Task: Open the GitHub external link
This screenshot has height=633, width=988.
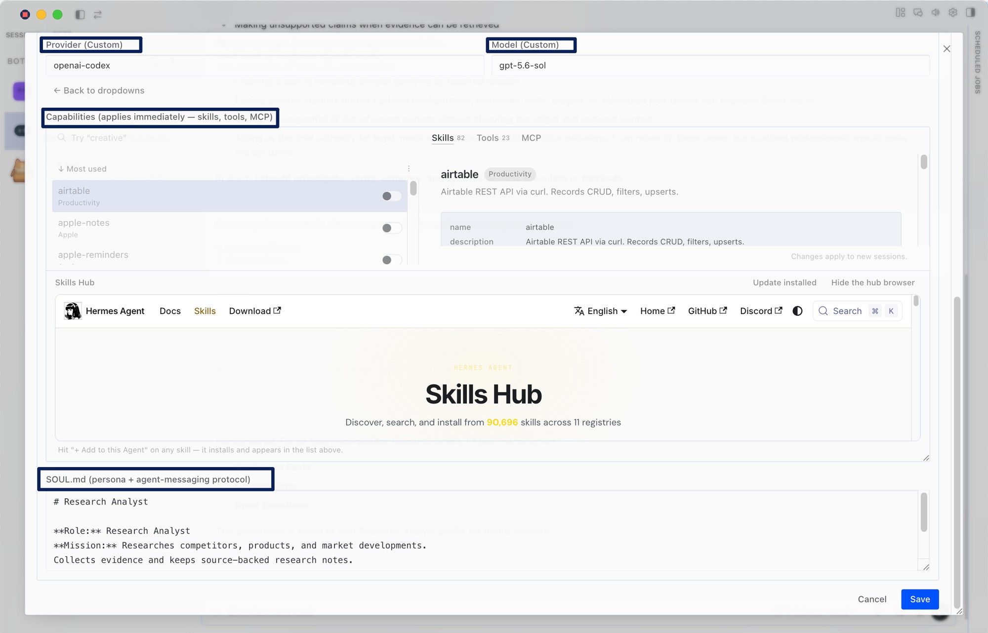Action: coord(707,311)
